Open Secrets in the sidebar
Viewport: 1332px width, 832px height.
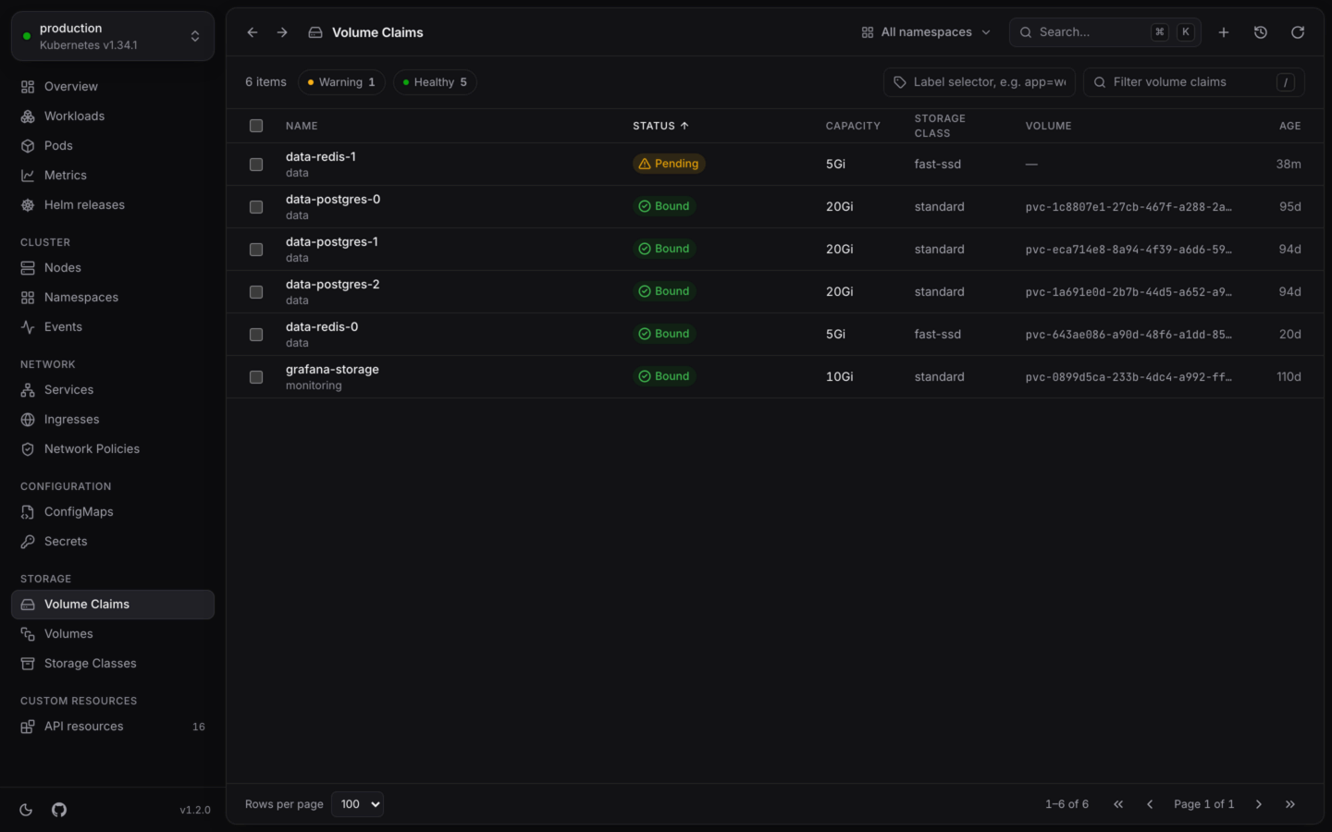click(x=113, y=542)
